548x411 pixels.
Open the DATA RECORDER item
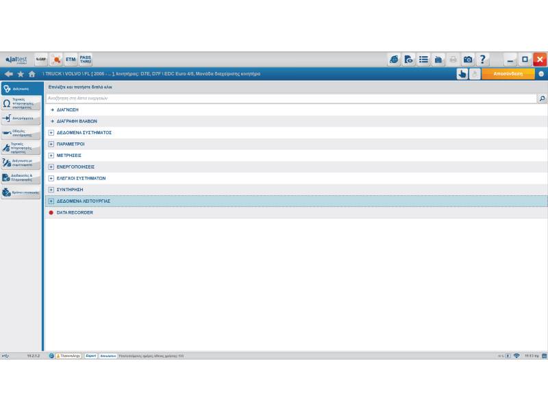click(75, 213)
